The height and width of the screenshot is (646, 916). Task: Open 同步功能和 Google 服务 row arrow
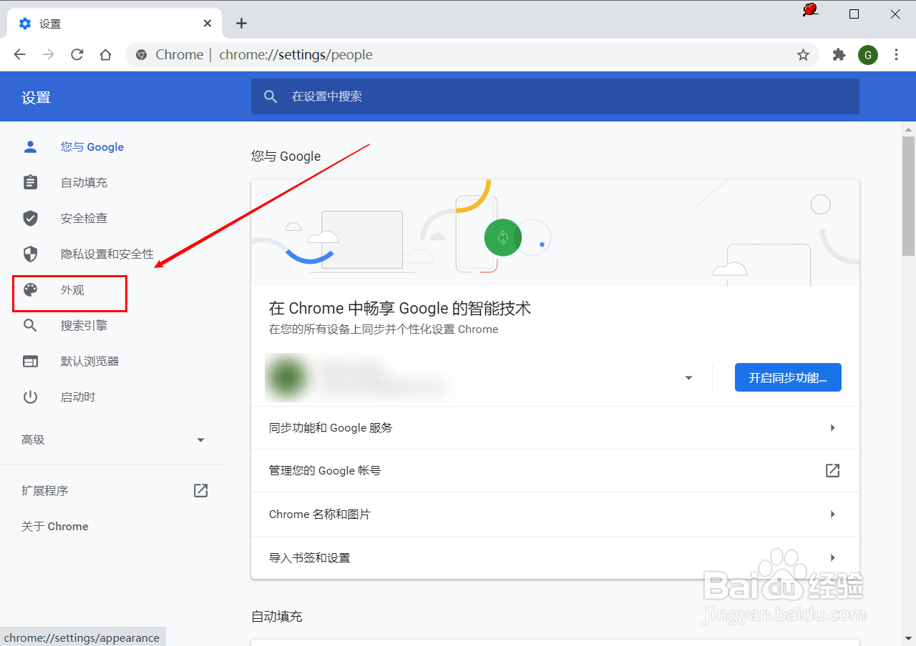[832, 427]
